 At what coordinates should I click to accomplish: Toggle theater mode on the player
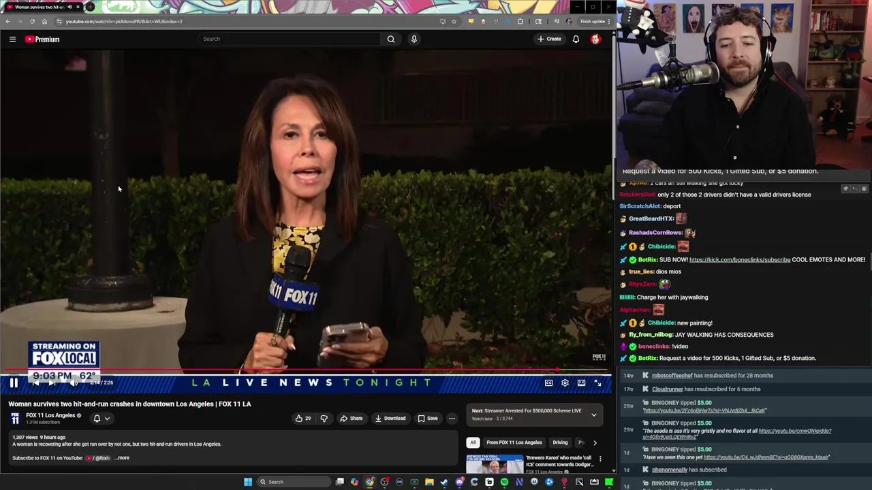[x=581, y=383]
